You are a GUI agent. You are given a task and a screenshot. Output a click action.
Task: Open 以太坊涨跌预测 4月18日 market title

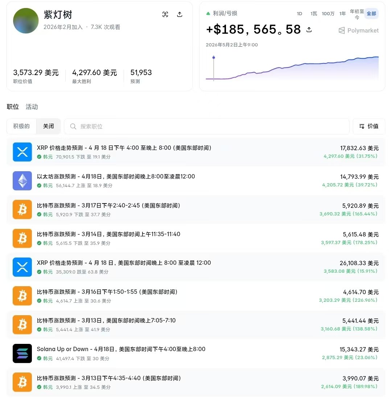(x=116, y=177)
